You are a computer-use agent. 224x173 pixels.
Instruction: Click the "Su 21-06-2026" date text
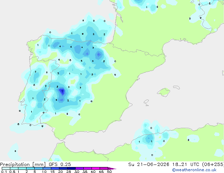point(149,165)
